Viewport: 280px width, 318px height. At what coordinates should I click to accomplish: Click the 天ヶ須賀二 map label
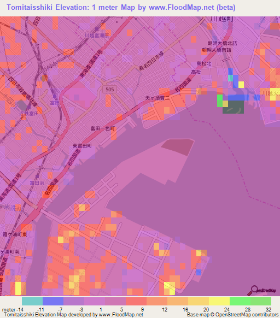pyautogui.click(x=157, y=98)
